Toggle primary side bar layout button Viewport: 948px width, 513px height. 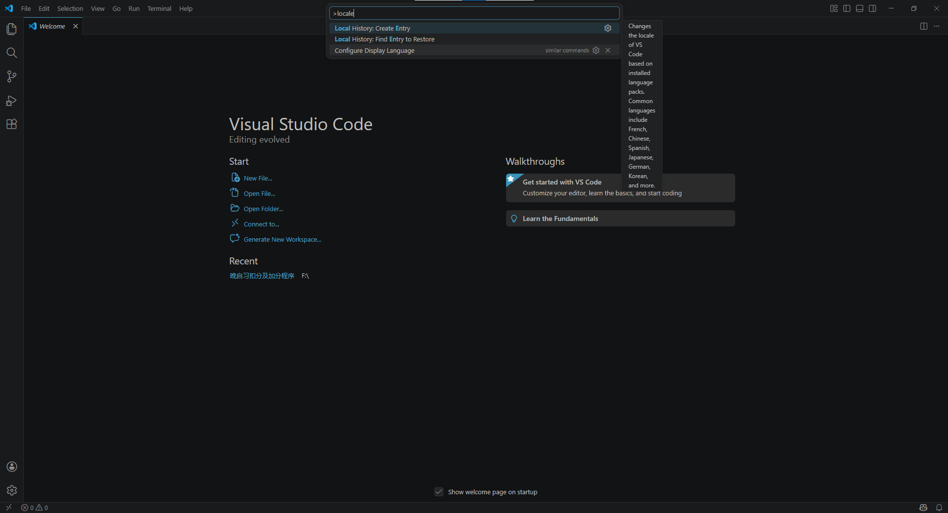coord(847,8)
